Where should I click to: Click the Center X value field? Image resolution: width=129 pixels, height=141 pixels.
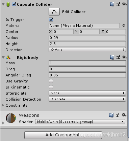pyautogui.click(x=63, y=32)
